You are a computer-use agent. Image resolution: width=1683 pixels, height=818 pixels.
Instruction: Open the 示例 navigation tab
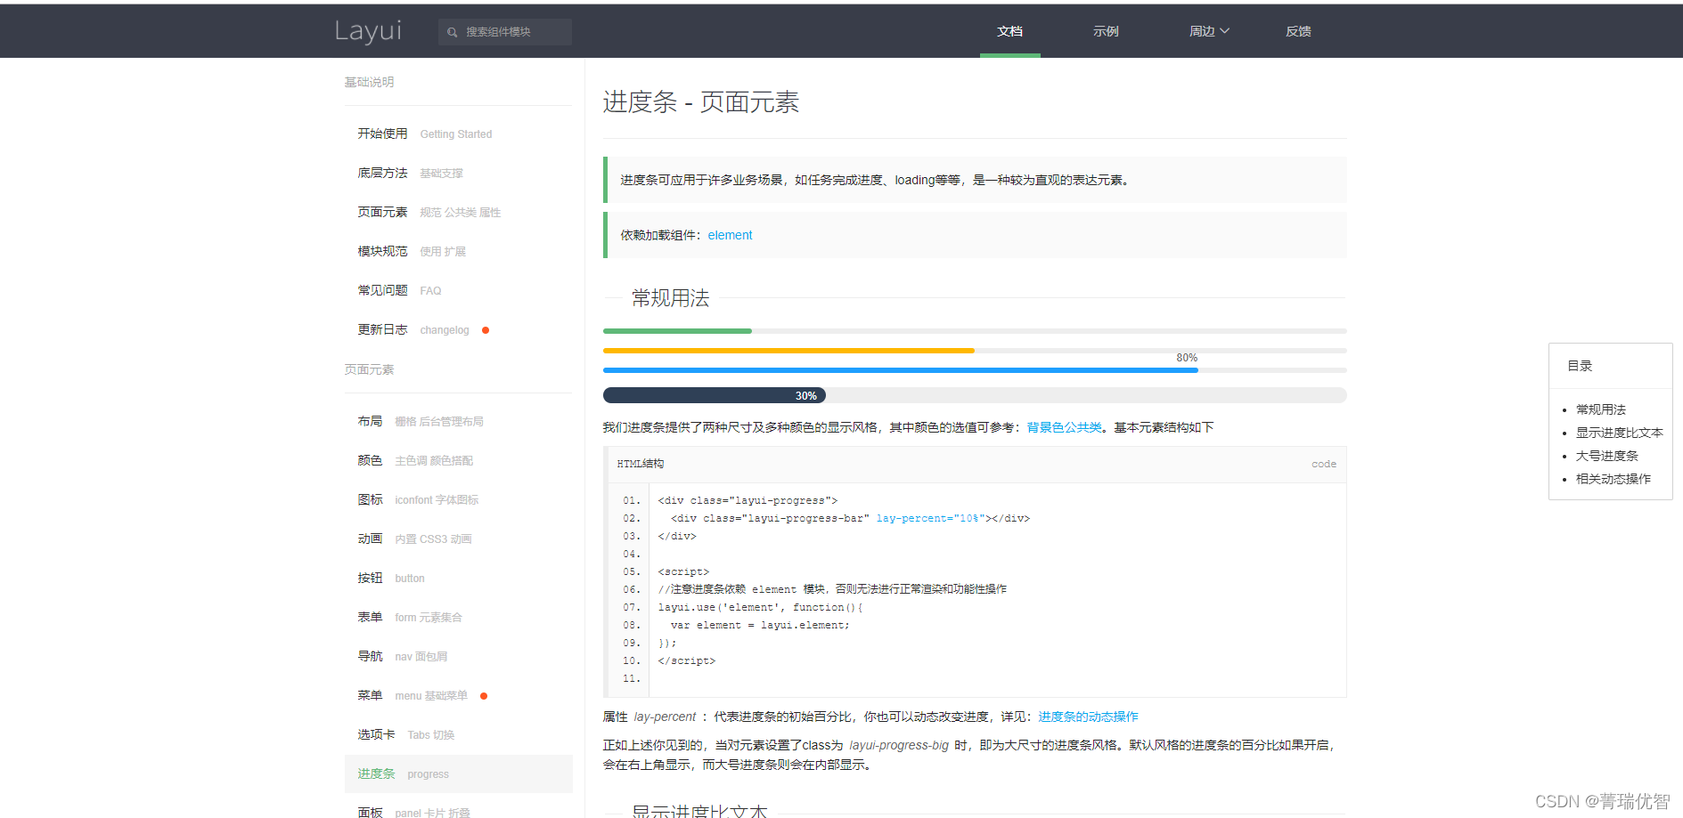pyautogui.click(x=1106, y=31)
